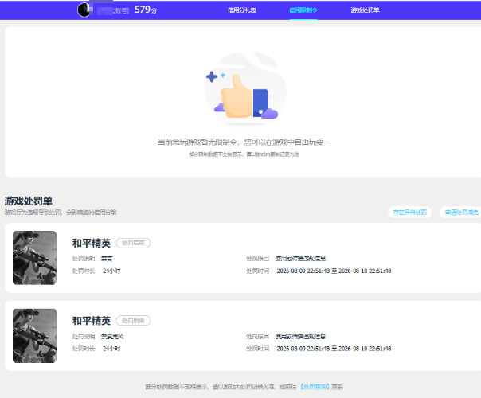
Task: Click the 和平精英 title in the 禁言 card
Action: [92, 243]
